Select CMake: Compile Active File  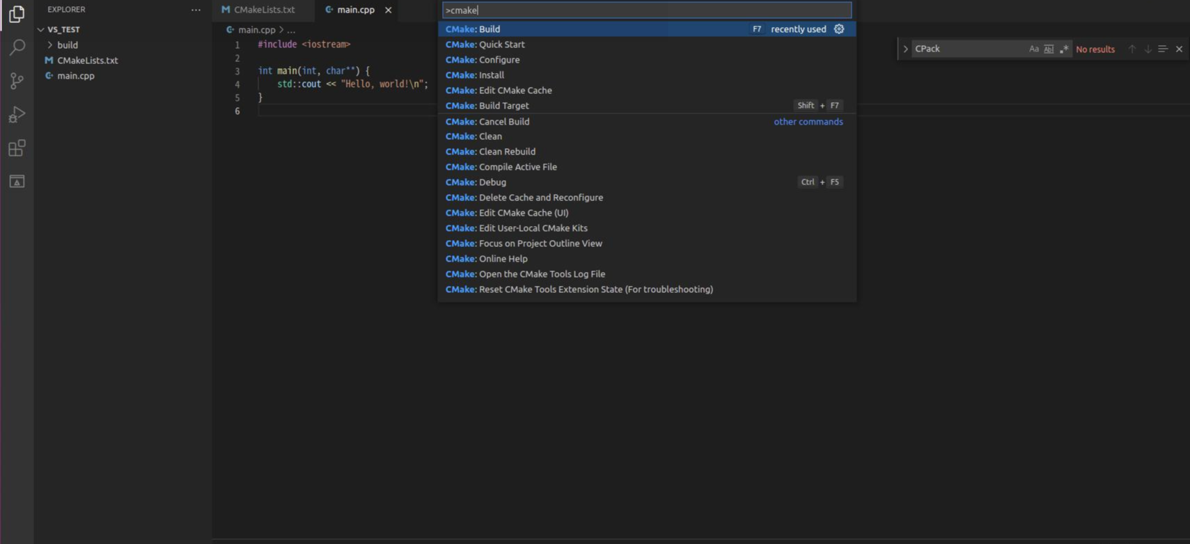point(647,167)
